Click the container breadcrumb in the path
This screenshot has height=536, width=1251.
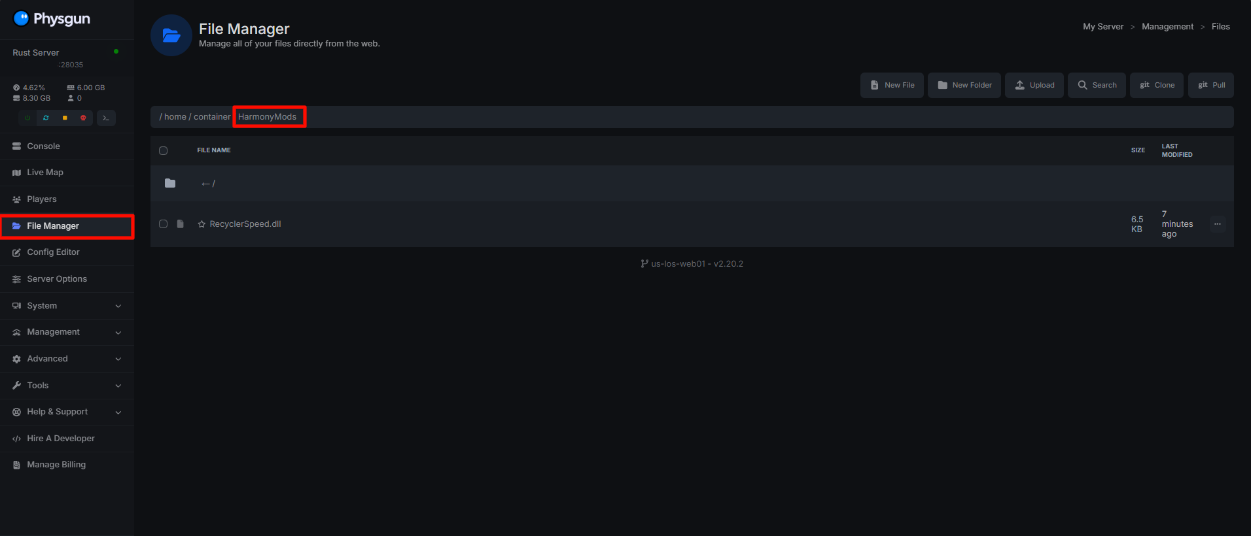coord(212,117)
